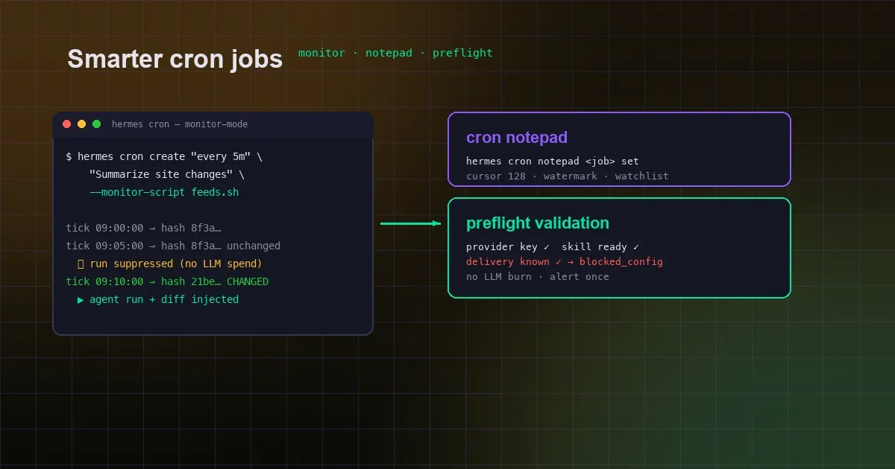Click the "preflight validation" card heading
This screenshot has width=895, height=469.
click(538, 223)
